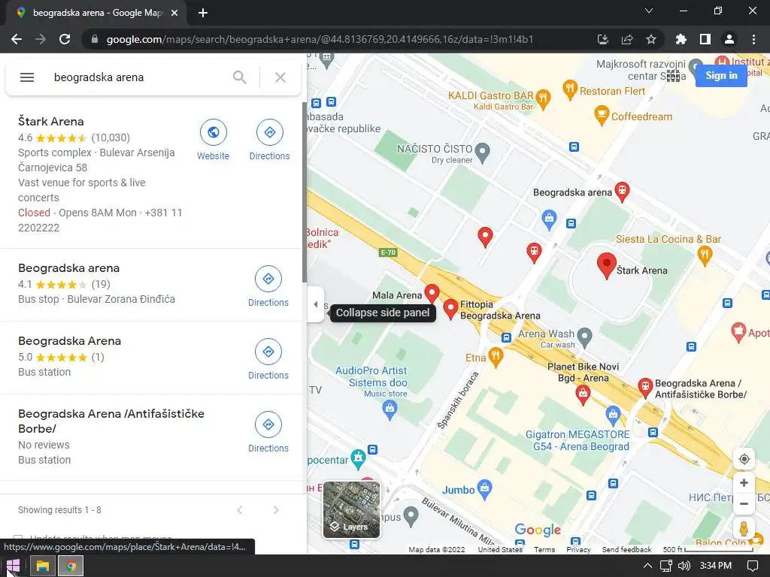Click the AudioPro Artist Sistems marker
Image resolution: width=770 pixels, height=577 pixels.
[x=390, y=410]
